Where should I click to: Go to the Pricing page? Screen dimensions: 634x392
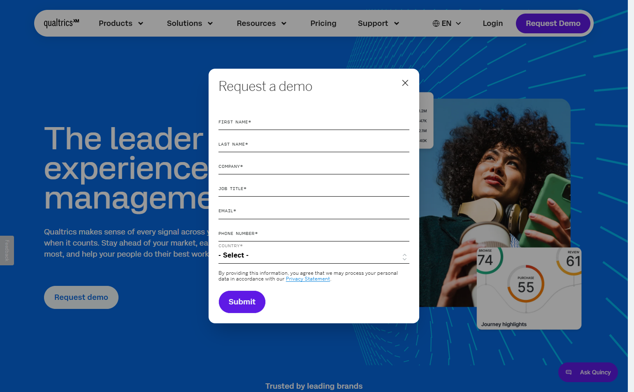coord(323,23)
